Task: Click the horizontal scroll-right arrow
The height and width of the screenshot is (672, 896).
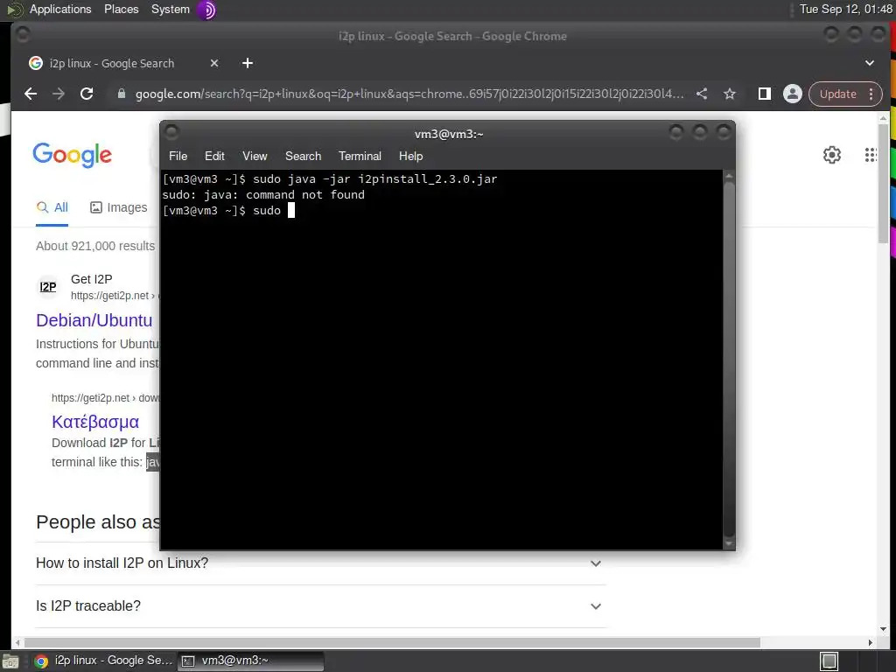Action: point(871,642)
